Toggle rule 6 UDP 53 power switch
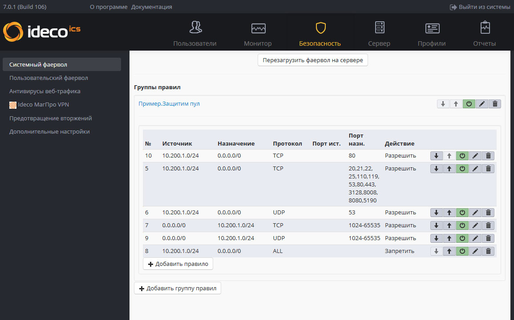This screenshot has height=320, width=514. 462,213
